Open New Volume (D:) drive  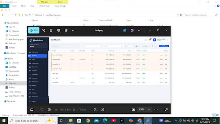click(x=15, y=96)
